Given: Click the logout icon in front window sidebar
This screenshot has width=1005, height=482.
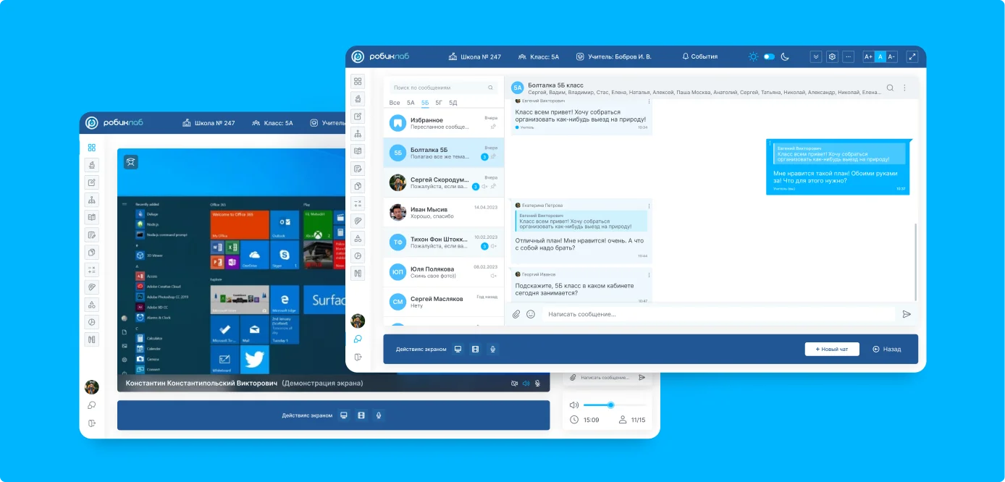Looking at the screenshot, I should coord(358,357).
